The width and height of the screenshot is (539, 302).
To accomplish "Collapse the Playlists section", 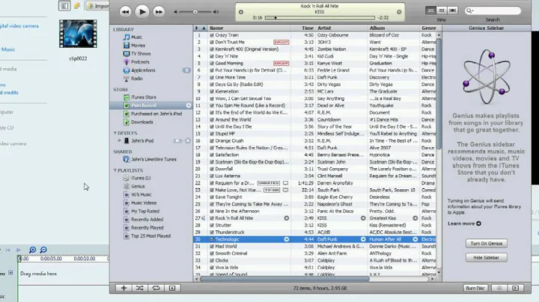I will 115,170.
